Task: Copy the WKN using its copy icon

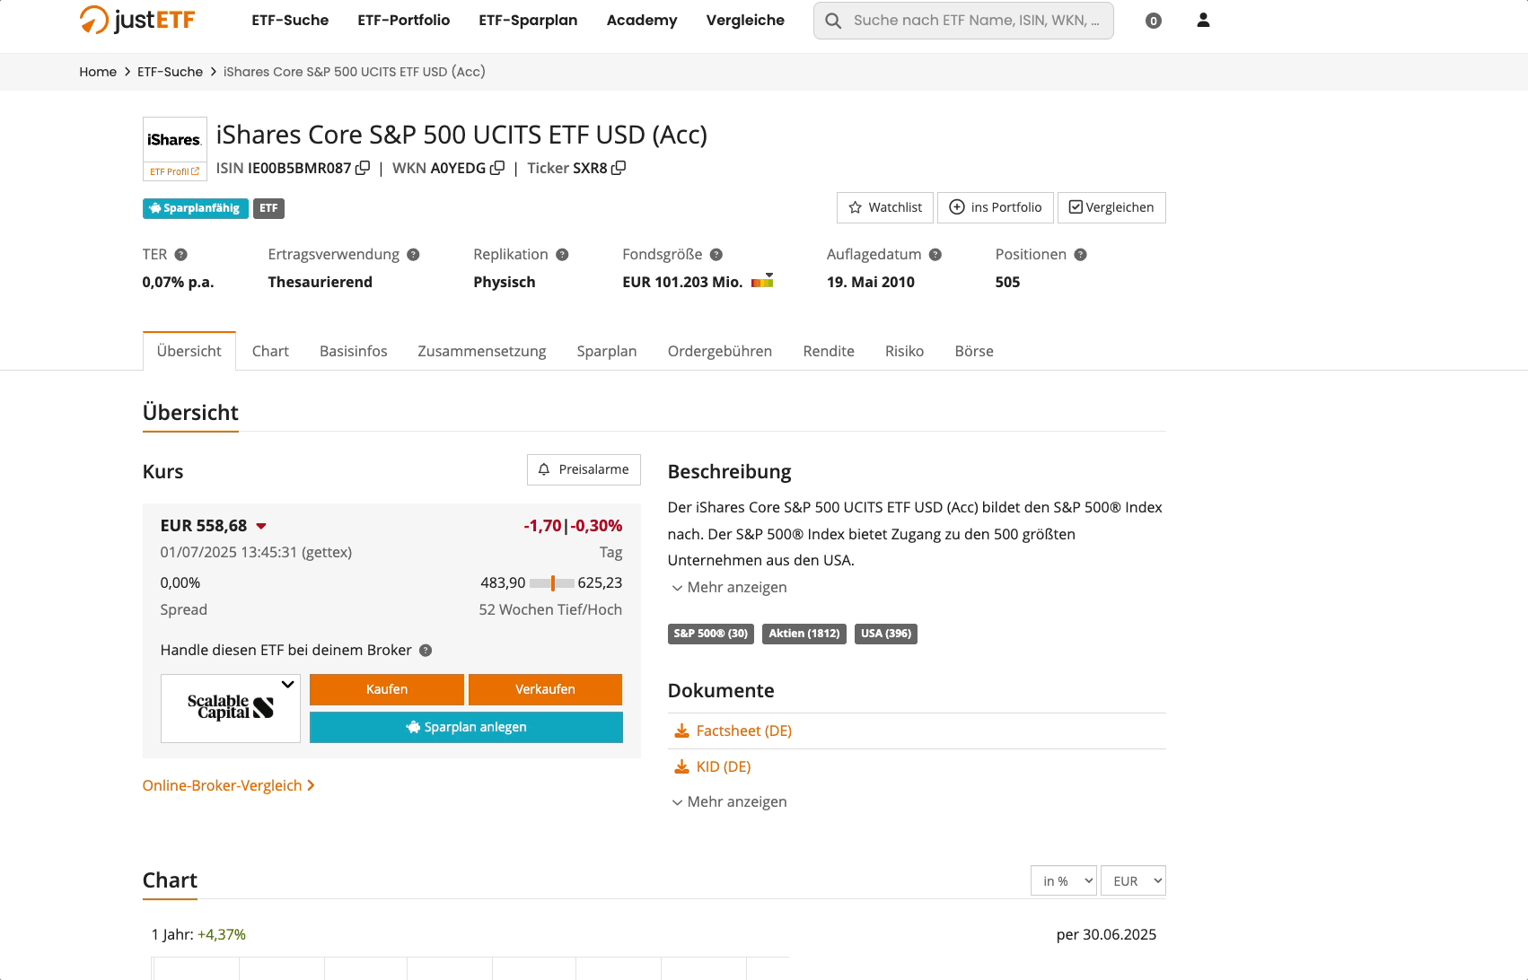Action: pyautogui.click(x=497, y=168)
